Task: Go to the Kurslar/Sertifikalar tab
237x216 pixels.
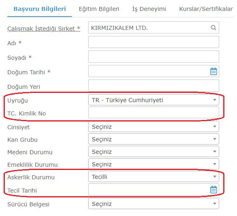Action: (x=206, y=9)
